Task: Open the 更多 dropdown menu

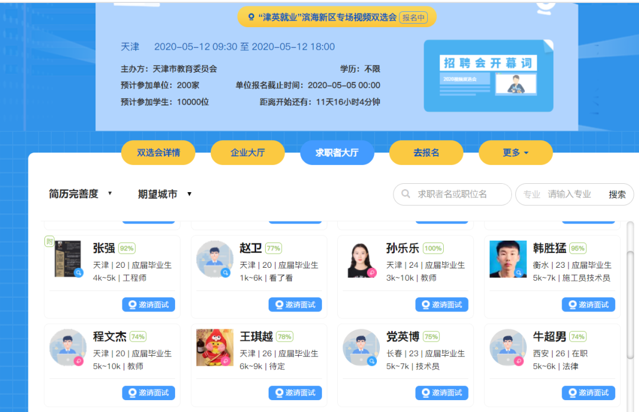Action: point(515,153)
